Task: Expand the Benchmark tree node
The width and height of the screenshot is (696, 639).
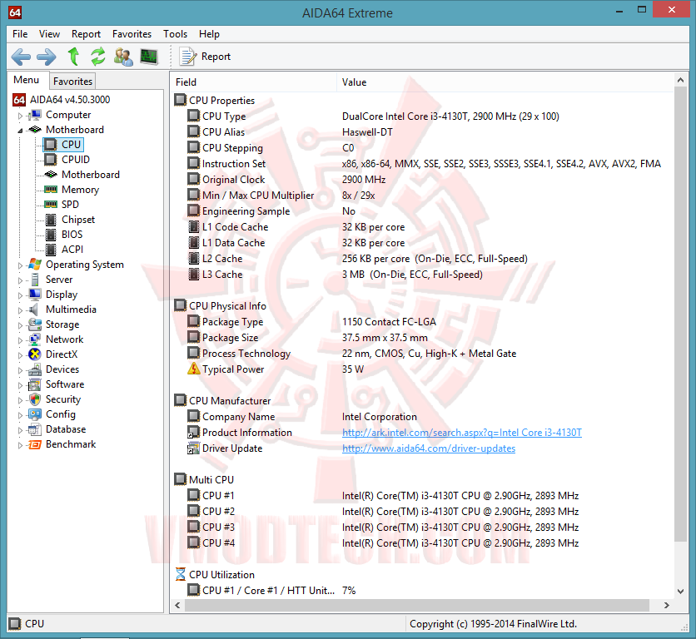Action: tap(20, 445)
